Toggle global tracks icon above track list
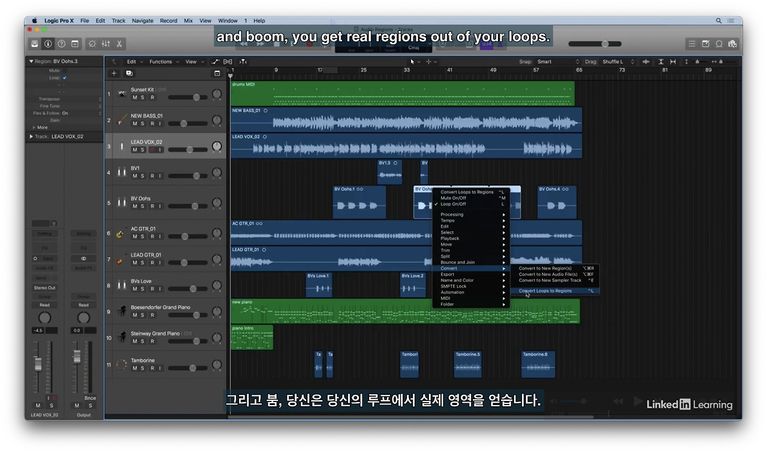 (217, 73)
